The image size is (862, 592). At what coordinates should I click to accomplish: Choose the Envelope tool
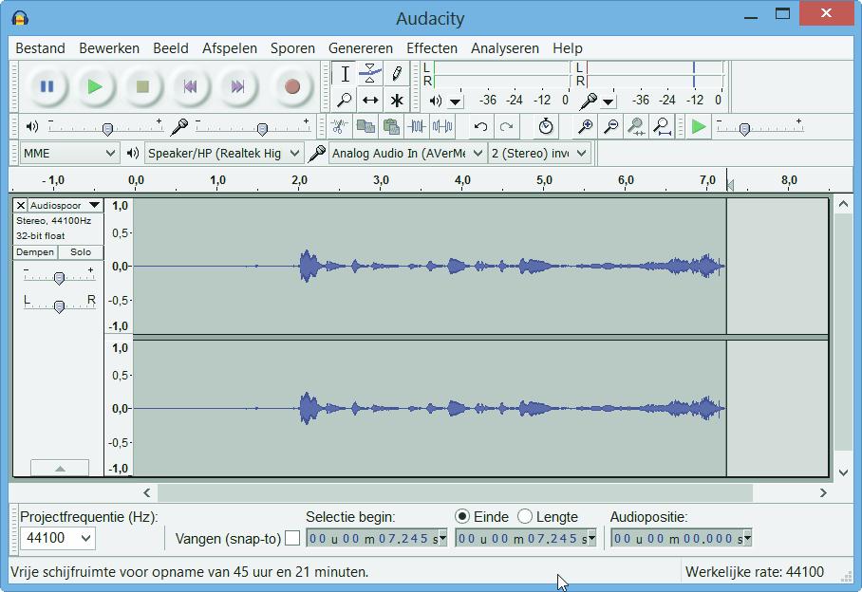point(370,74)
